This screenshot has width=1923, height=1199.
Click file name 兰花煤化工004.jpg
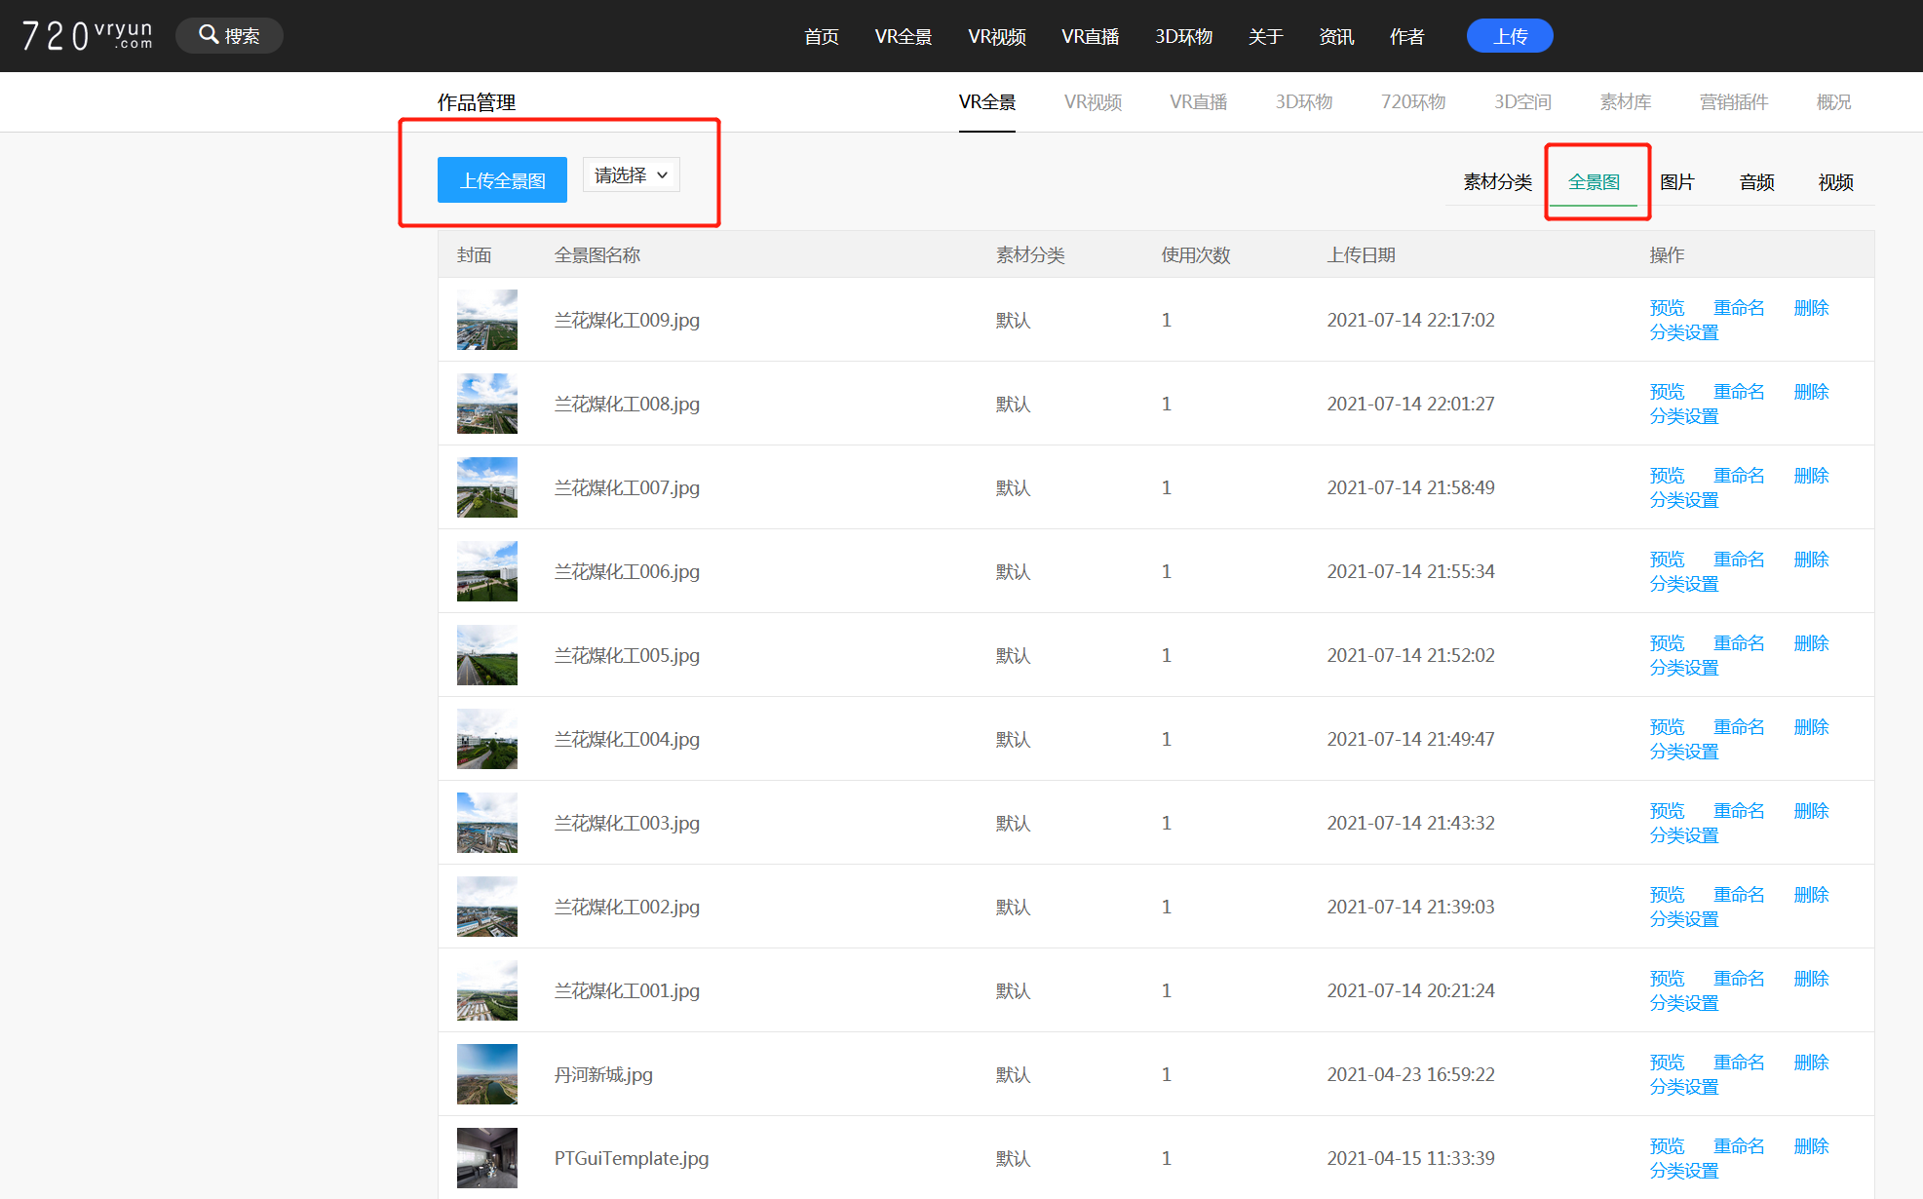[x=627, y=739]
